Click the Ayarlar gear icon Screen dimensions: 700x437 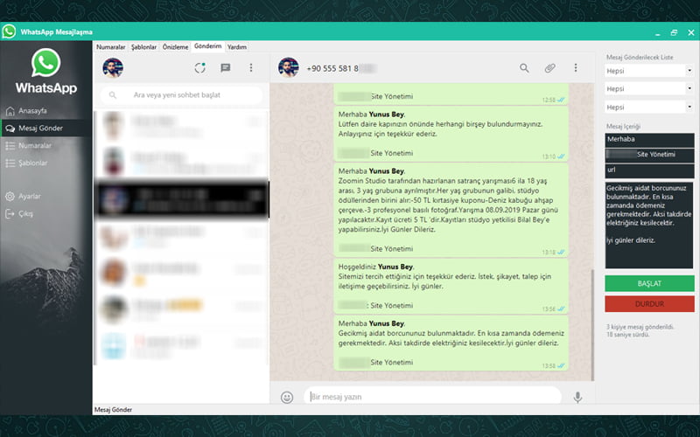[x=10, y=196]
